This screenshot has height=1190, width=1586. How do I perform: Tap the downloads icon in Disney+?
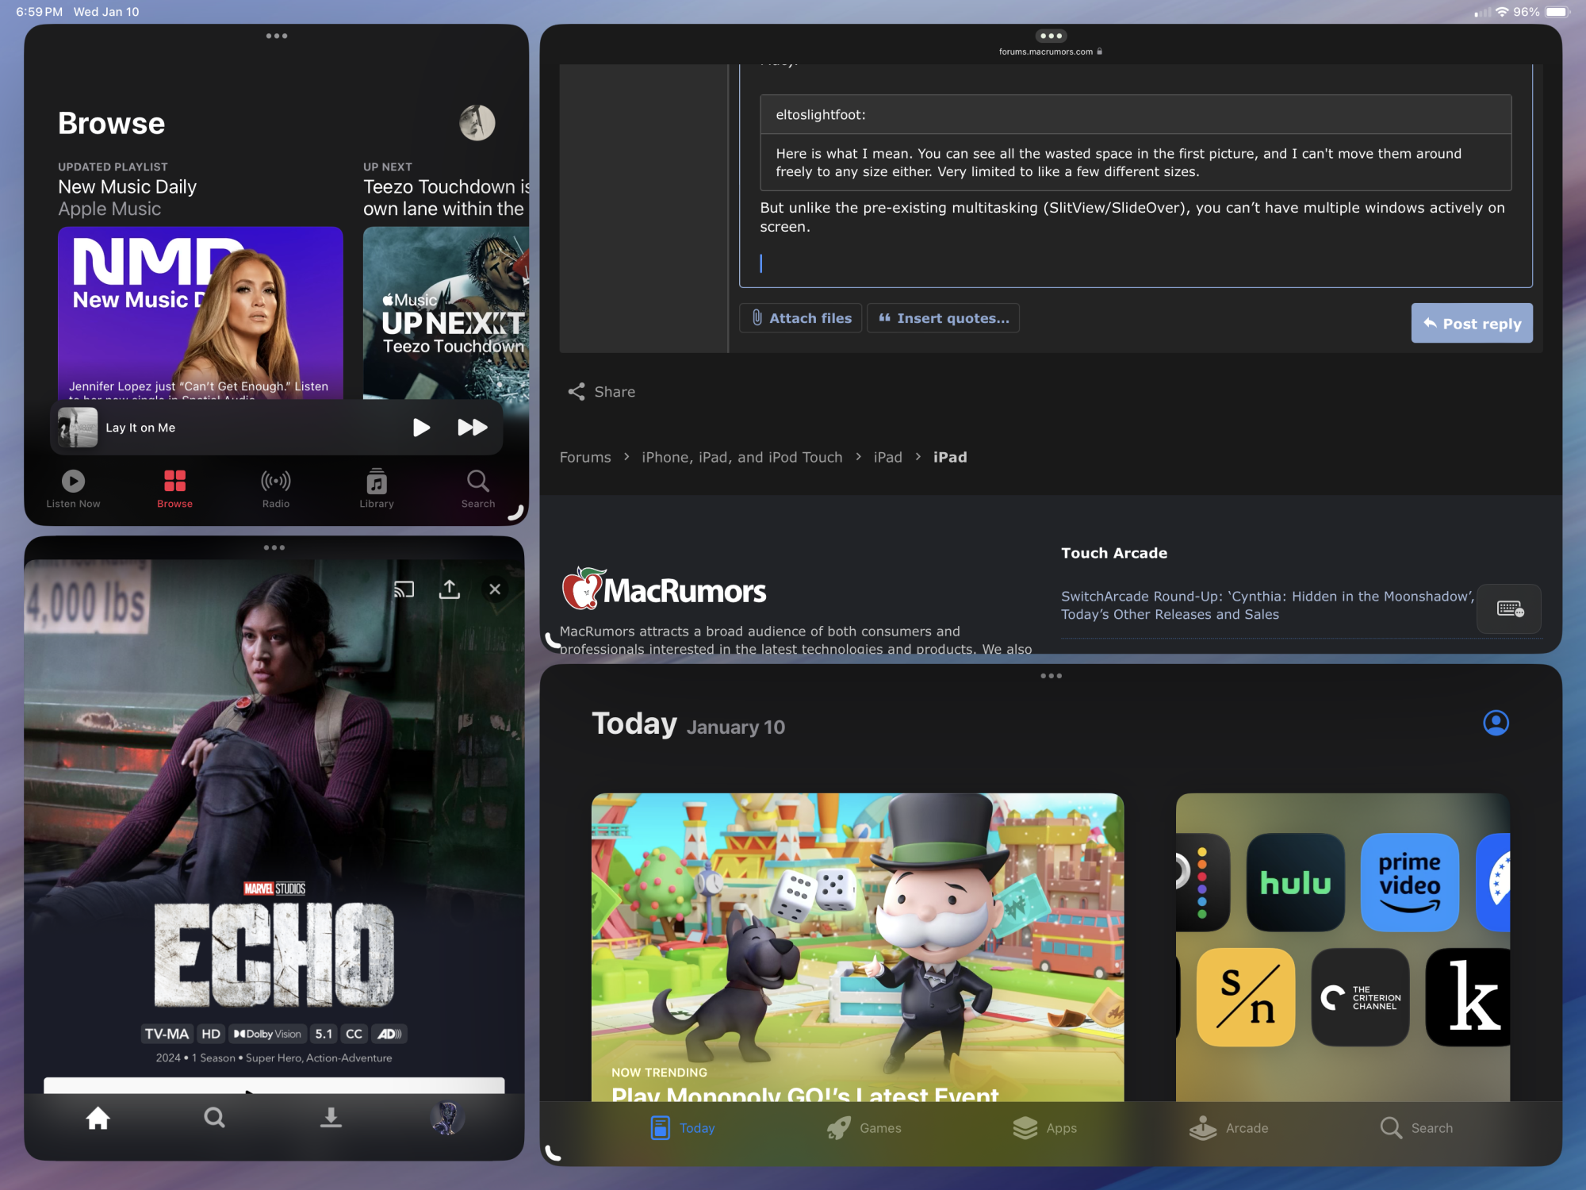[x=331, y=1118]
